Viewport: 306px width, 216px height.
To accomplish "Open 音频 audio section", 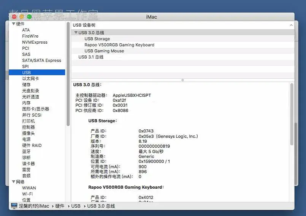I will coord(26,176).
